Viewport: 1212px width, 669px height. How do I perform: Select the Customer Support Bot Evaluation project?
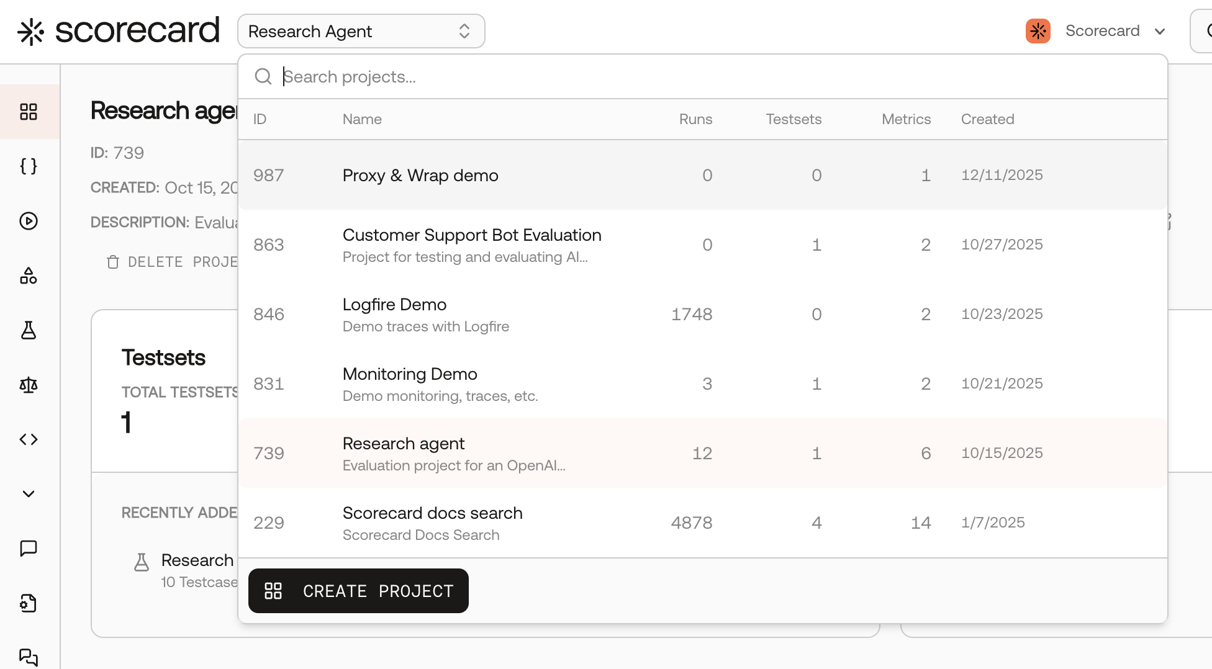[703, 245]
